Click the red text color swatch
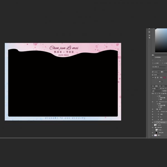 tap(164, 78)
